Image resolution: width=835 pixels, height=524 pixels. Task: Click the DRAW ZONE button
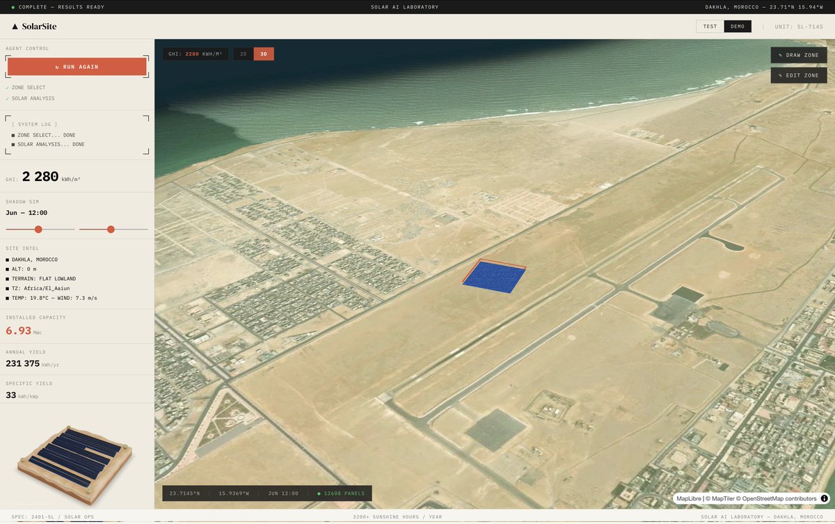click(x=799, y=55)
